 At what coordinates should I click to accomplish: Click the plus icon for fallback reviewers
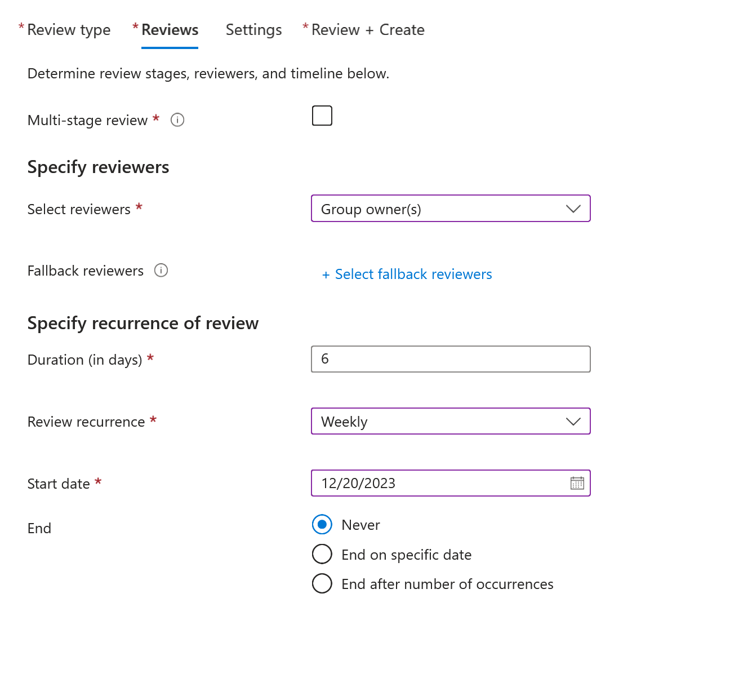(x=326, y=274)
